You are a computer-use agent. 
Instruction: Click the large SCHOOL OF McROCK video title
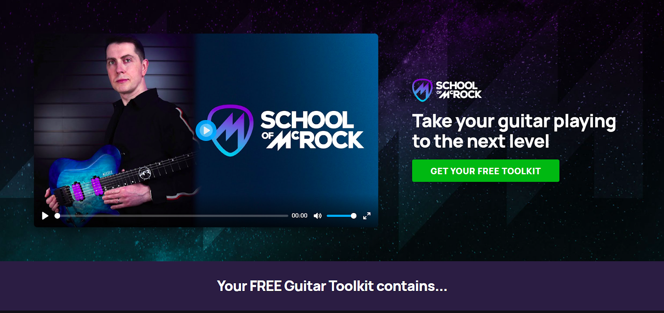pos(312,130)
